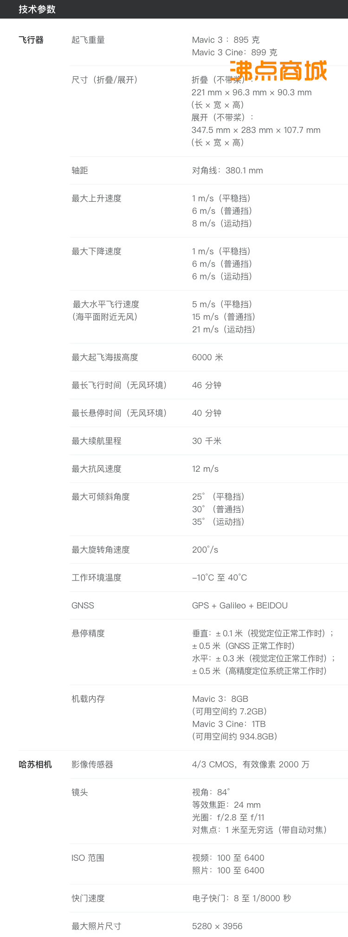Click the 机载内存 label

[x=88, y=699]
